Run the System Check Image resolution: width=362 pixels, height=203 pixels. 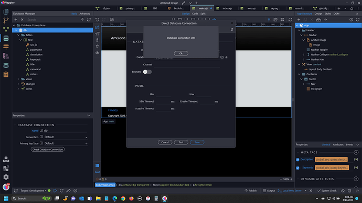pos(327,190)
